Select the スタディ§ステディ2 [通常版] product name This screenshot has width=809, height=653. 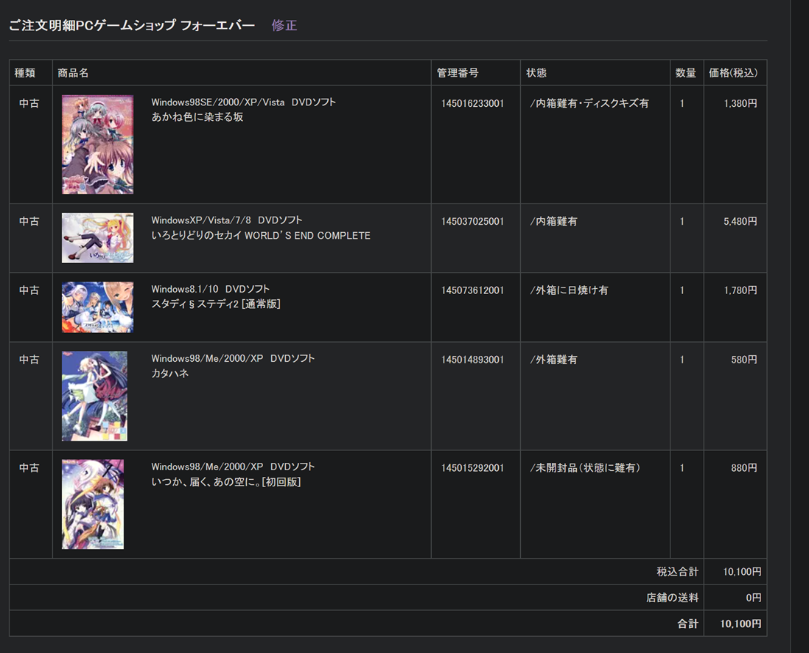[216, 304]
